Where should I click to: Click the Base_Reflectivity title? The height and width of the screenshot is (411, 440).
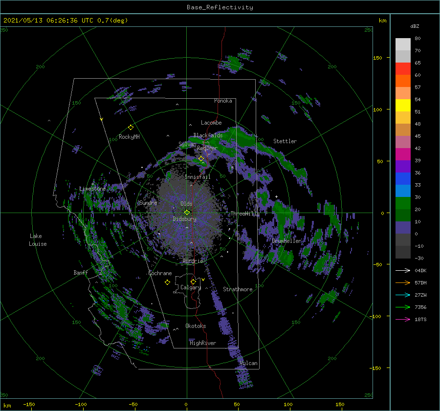pyautogui.click(x=220, y=7)
